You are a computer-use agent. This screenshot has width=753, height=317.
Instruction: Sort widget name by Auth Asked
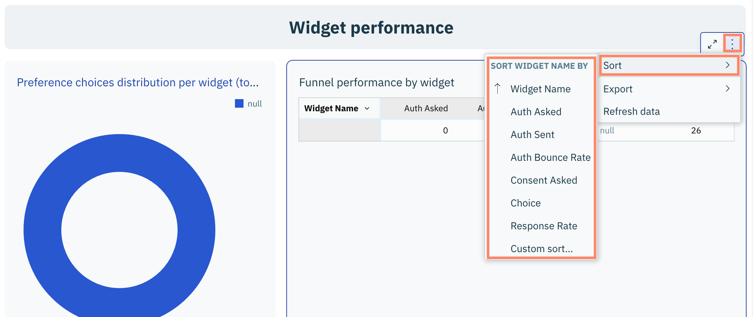click(536, 112)
